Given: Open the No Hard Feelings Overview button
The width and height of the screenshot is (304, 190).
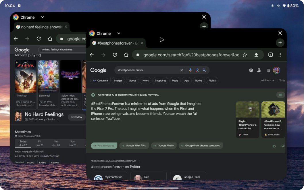Looking at the screenshot, I should click(x=77, y=117).
